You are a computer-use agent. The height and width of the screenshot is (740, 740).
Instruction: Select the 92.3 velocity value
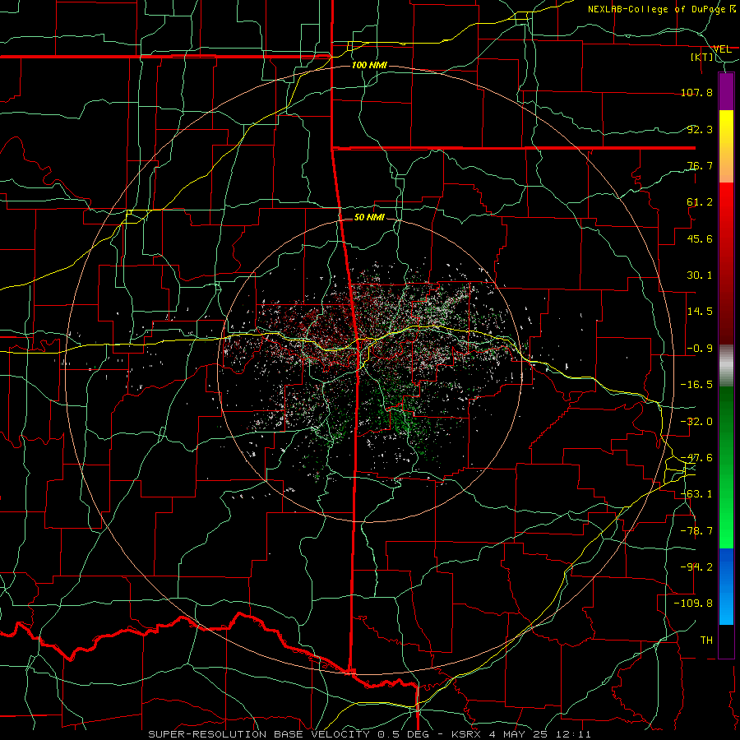coord(700,129)
